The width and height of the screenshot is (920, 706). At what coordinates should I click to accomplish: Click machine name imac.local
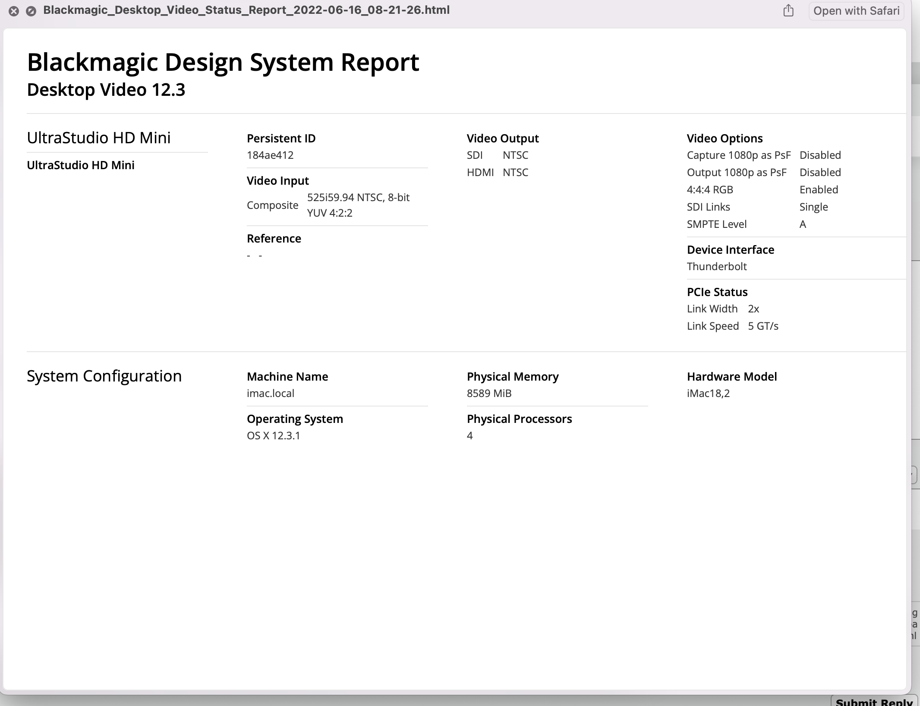(x=271, y=394)
